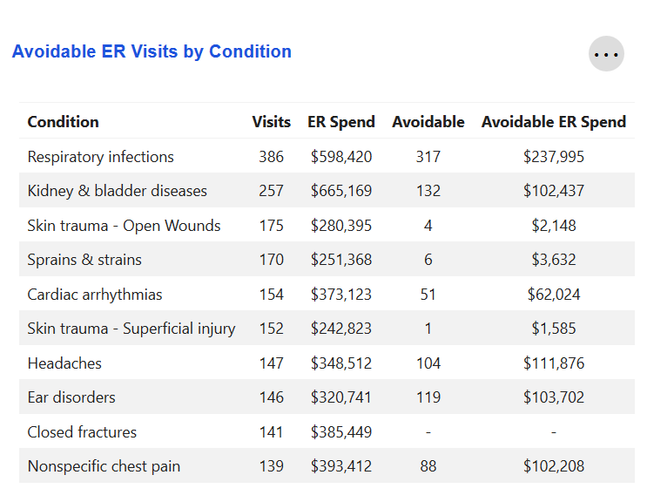Click the Cardiac arrhythmias condition
This screenshot has height=502, width=647.
pos(95,295)
